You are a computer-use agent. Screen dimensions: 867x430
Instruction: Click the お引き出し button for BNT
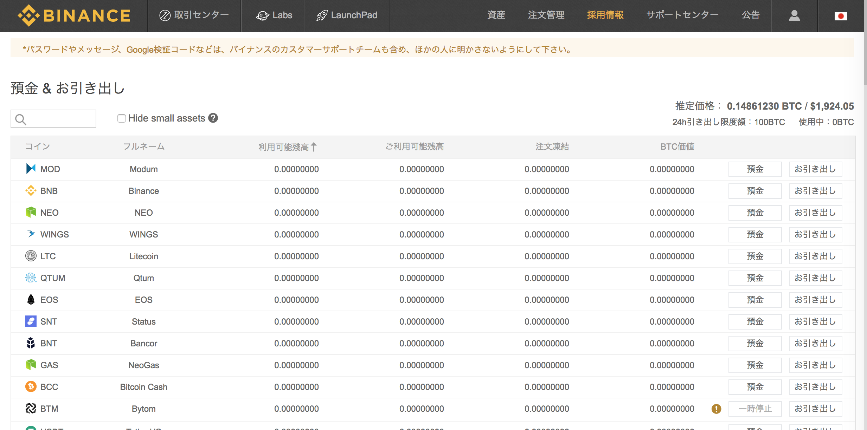click(815, 344)
